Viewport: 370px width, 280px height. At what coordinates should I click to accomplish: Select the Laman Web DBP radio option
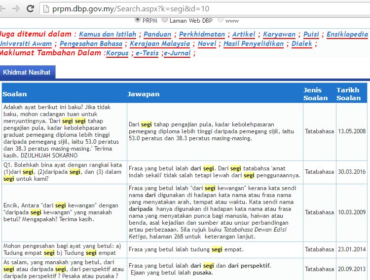coord(165,20)
